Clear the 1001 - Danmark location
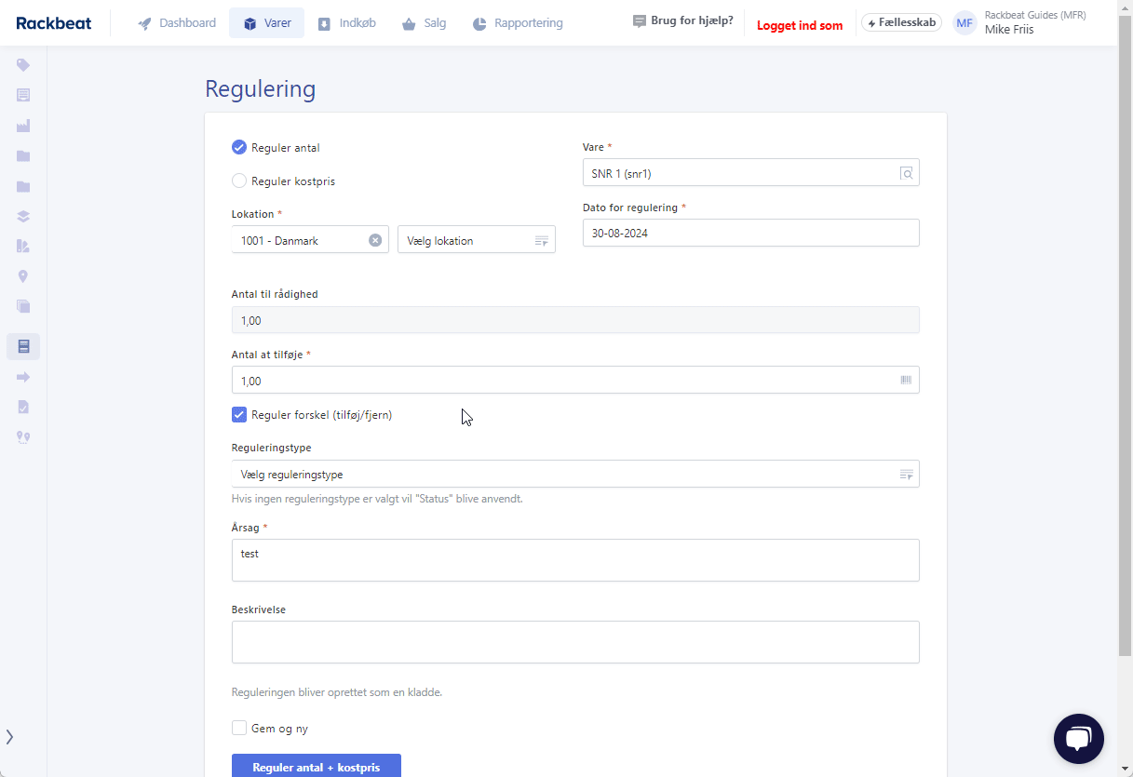This screenshot has width=1133, height=777. pos(375,240)
